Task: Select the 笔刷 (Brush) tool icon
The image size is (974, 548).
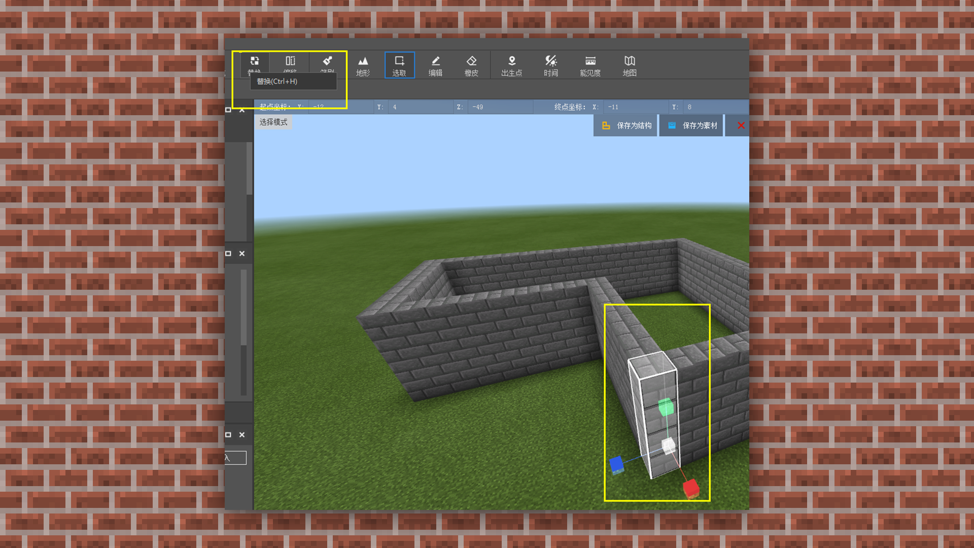Action: (327, 61)
